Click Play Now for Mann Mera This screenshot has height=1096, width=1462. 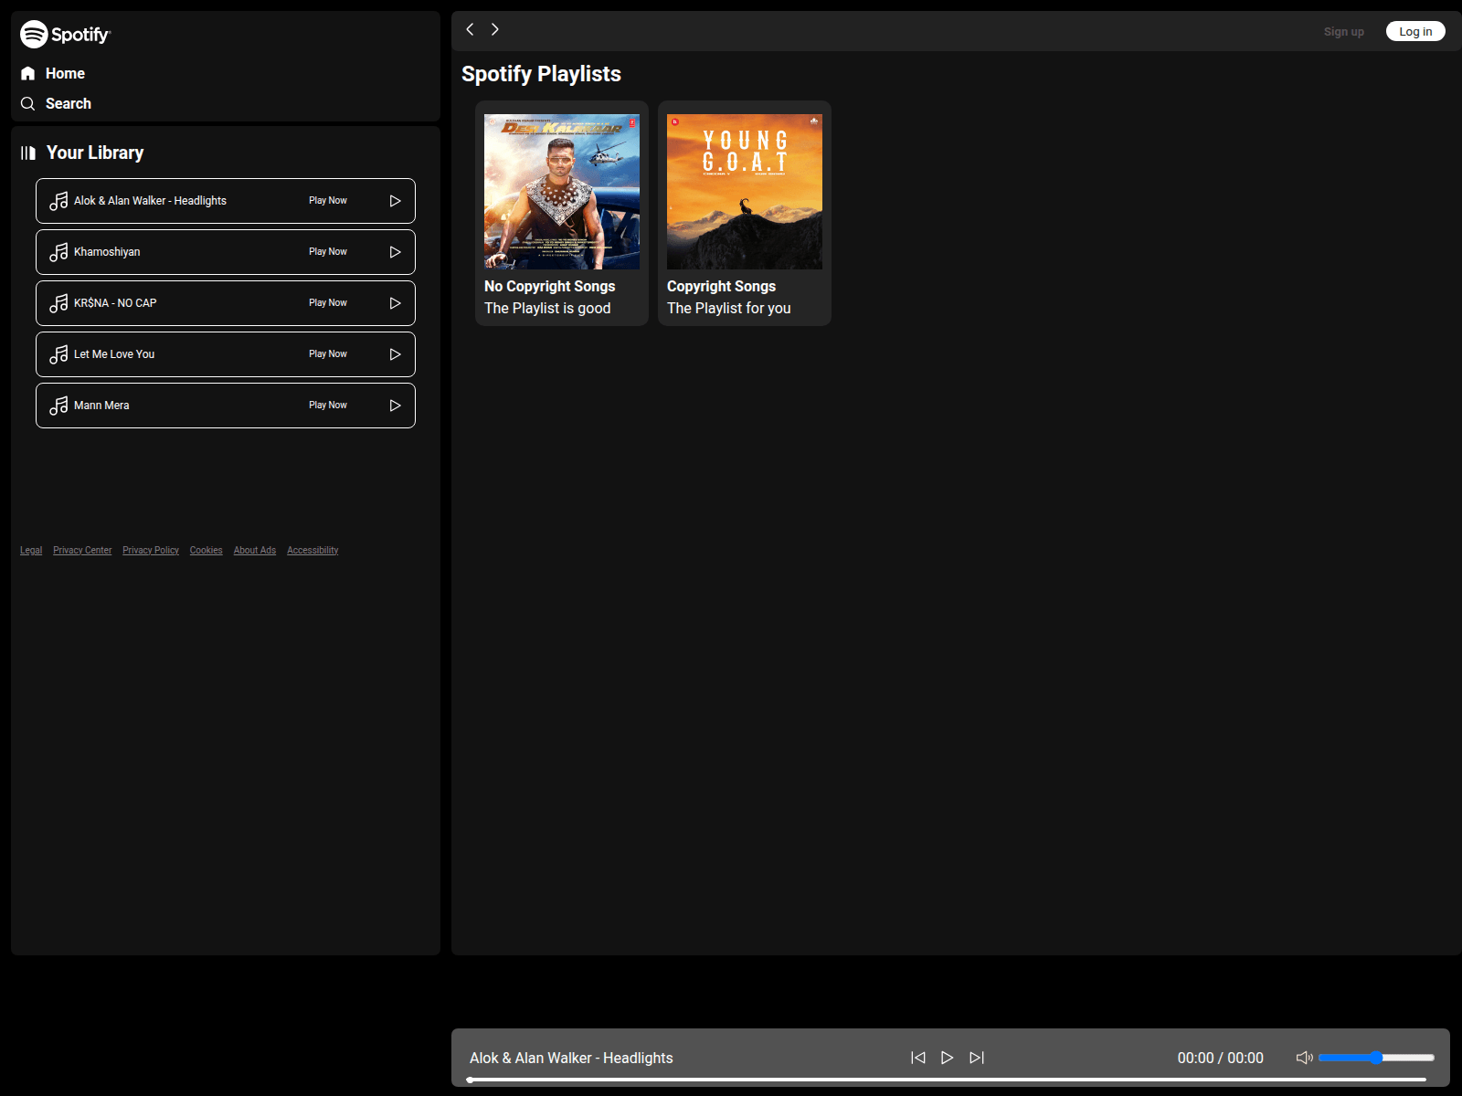(328, 406)
